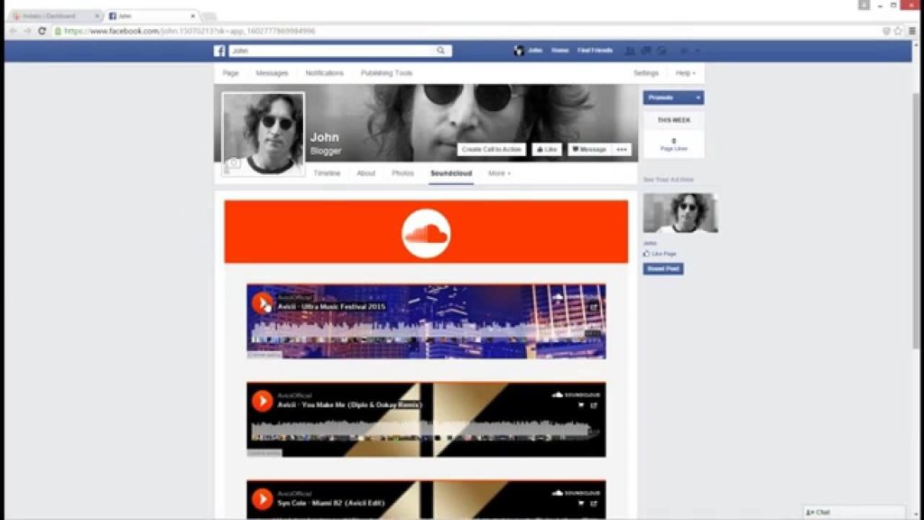The image size is (924, 520).
Task: Click buy cart icon on Miami 82 track
Action: [581, 504]
